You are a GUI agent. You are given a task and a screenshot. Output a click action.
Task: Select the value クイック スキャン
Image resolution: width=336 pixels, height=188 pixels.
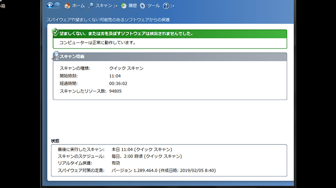pyautogui.click(x=126, y=69)
